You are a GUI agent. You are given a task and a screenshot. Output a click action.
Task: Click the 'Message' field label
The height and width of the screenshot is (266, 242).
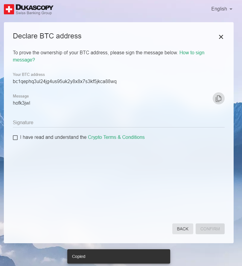pyautogui.click(x=21, y=96)
